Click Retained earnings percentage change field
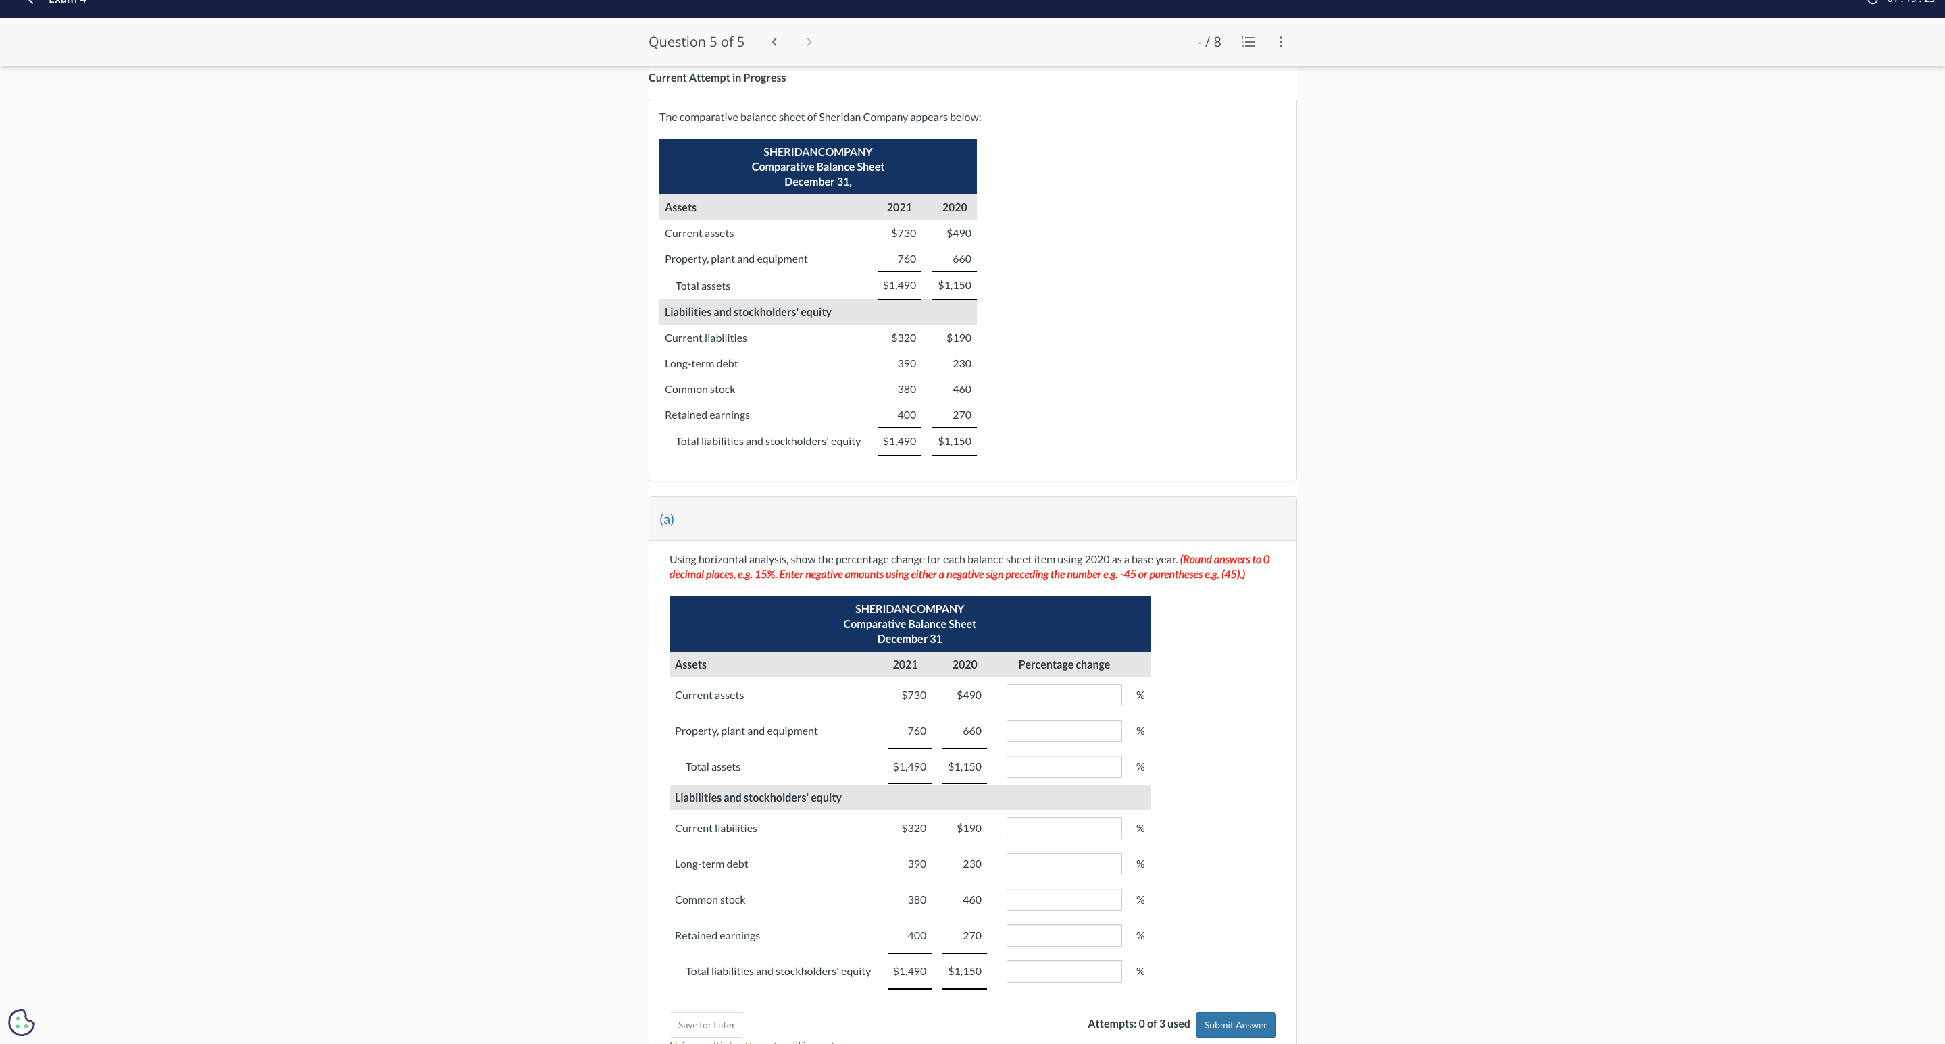1945x1044 pixels. tap(1063, 935)
